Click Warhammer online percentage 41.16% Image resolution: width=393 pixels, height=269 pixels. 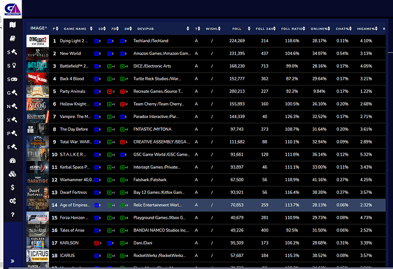(x=319, y=180)
